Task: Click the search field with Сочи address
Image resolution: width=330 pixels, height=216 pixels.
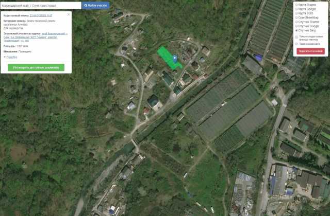Action: 41,6
